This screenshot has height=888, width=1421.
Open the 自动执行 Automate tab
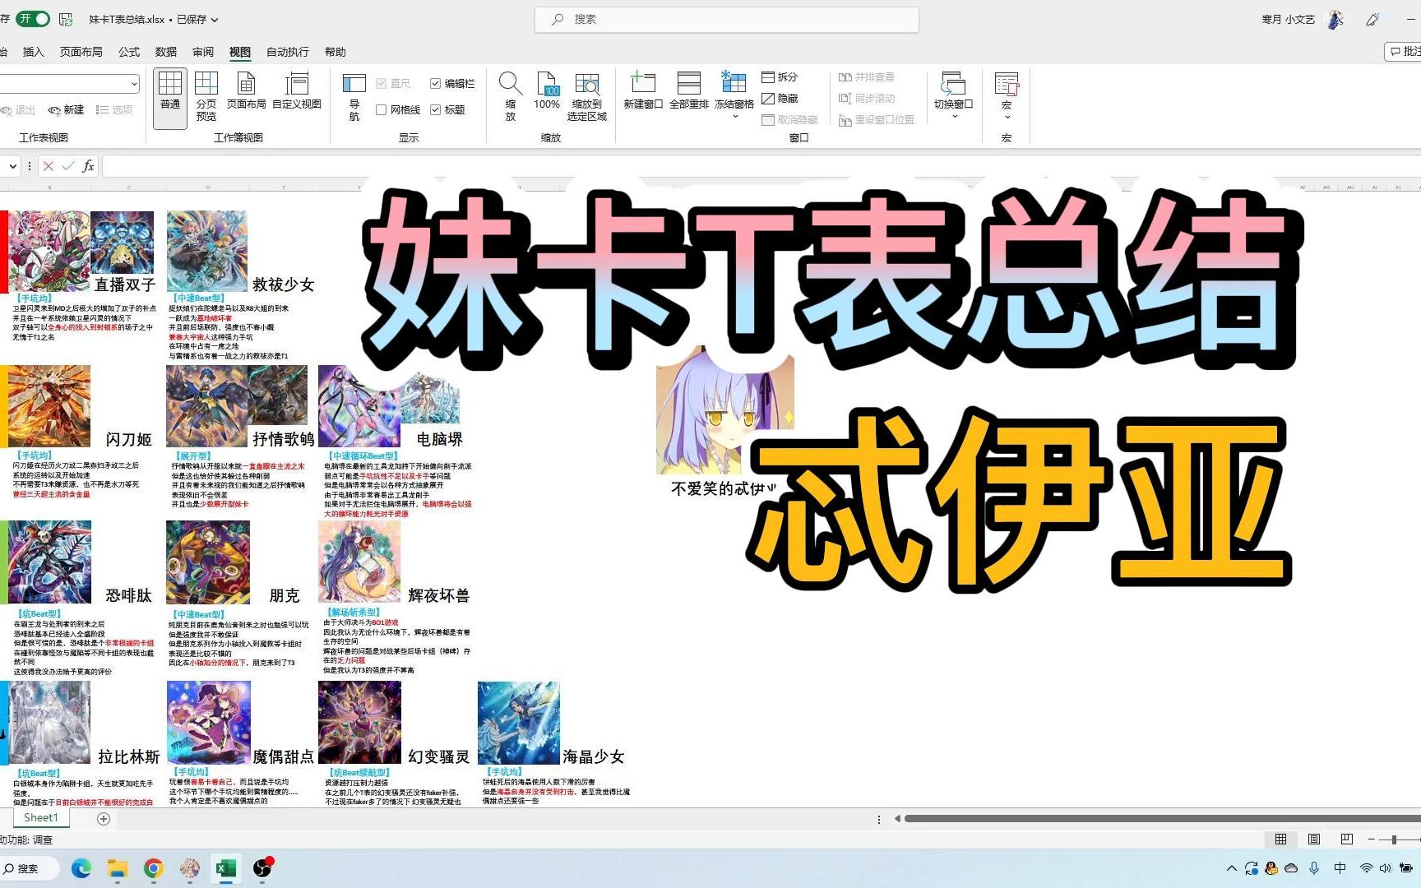point(288,52)
